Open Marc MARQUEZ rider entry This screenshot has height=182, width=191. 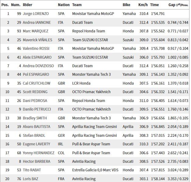[36, 31]
